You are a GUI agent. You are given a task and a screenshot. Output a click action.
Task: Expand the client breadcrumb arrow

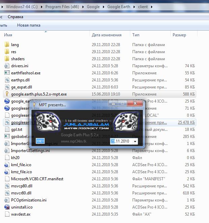coord(152,7)
